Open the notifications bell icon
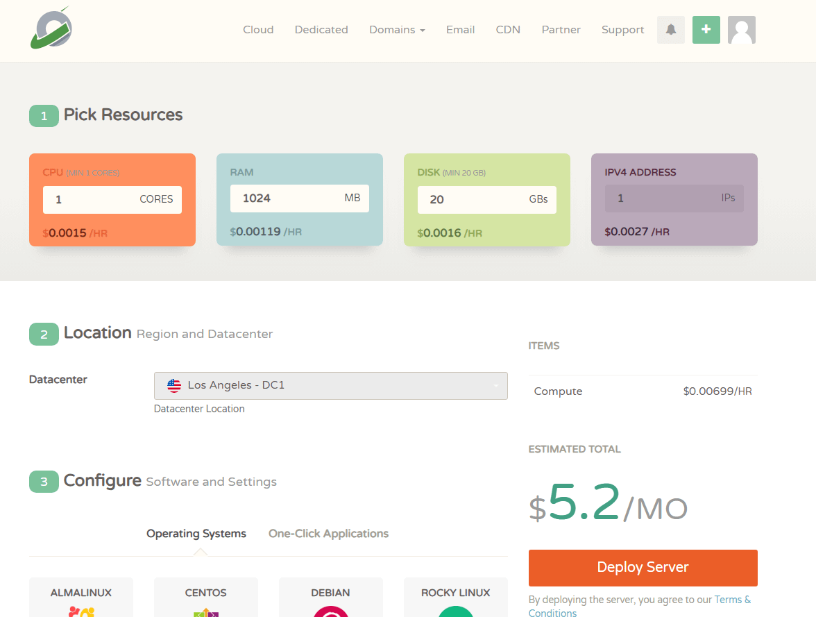Viewport: 816px width, 617px height. [670, 30]
